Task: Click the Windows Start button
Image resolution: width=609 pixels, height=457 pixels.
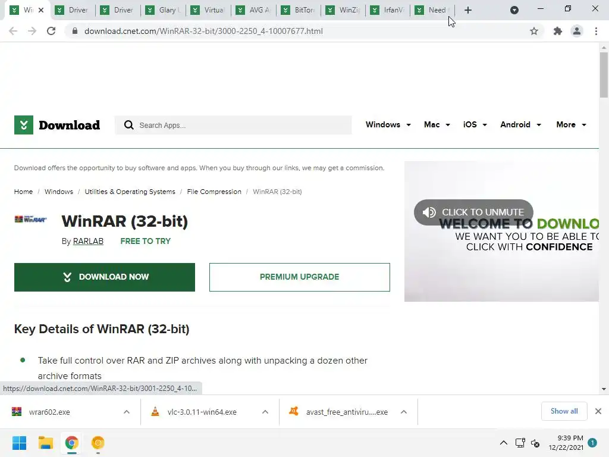Action: click(19, 443)
